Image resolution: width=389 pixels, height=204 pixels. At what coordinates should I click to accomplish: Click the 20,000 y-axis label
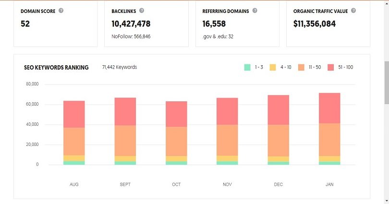click(32, 144)
